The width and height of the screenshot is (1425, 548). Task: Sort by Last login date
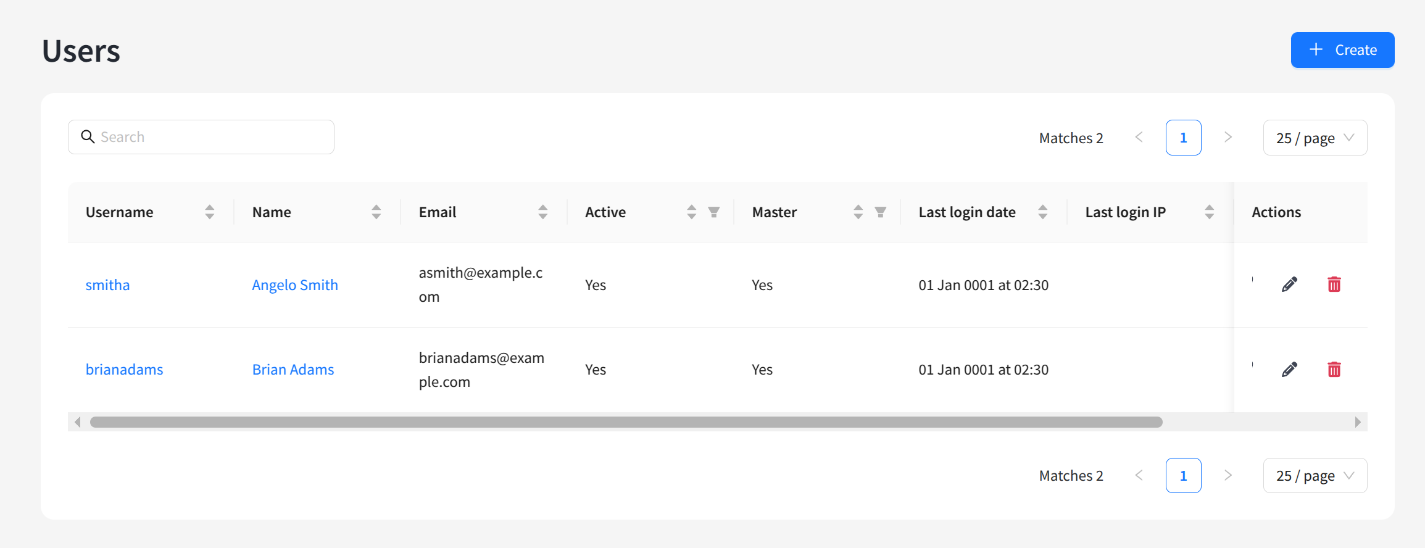coord(1042,212)
